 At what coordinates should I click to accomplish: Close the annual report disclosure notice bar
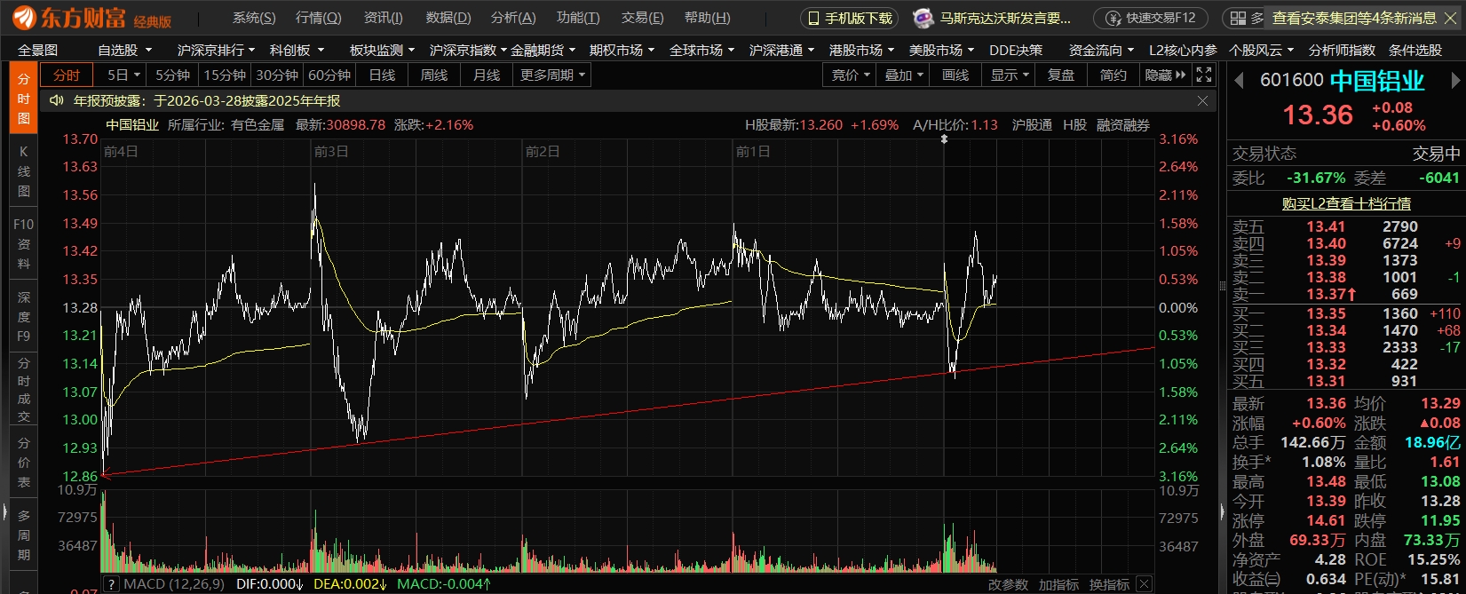pos(1202,101)
